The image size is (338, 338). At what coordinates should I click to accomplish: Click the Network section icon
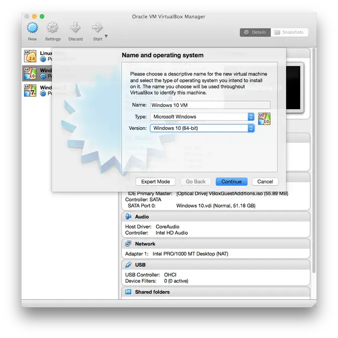tap(128, 243)
